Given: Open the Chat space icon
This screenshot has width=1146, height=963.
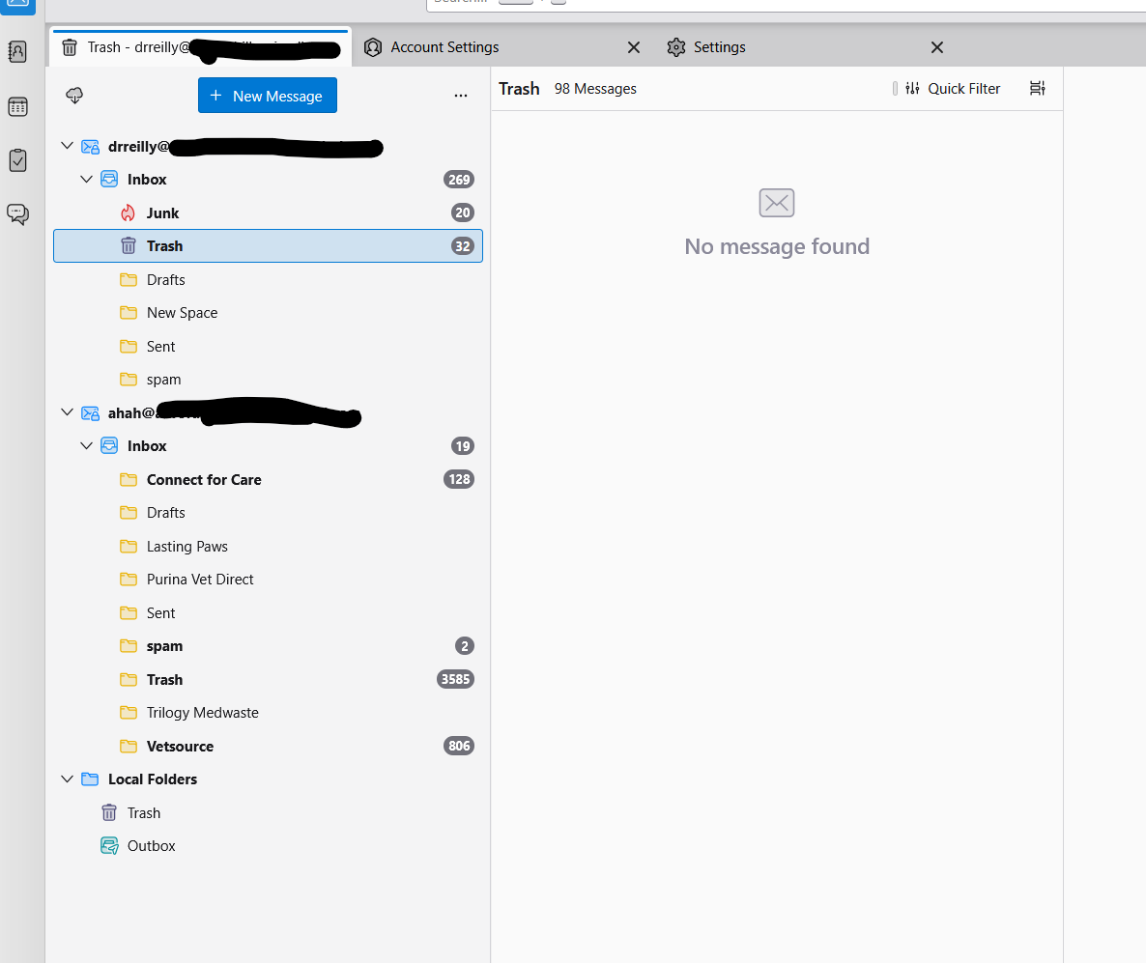Looking at the screenshot, I should 17,214.
